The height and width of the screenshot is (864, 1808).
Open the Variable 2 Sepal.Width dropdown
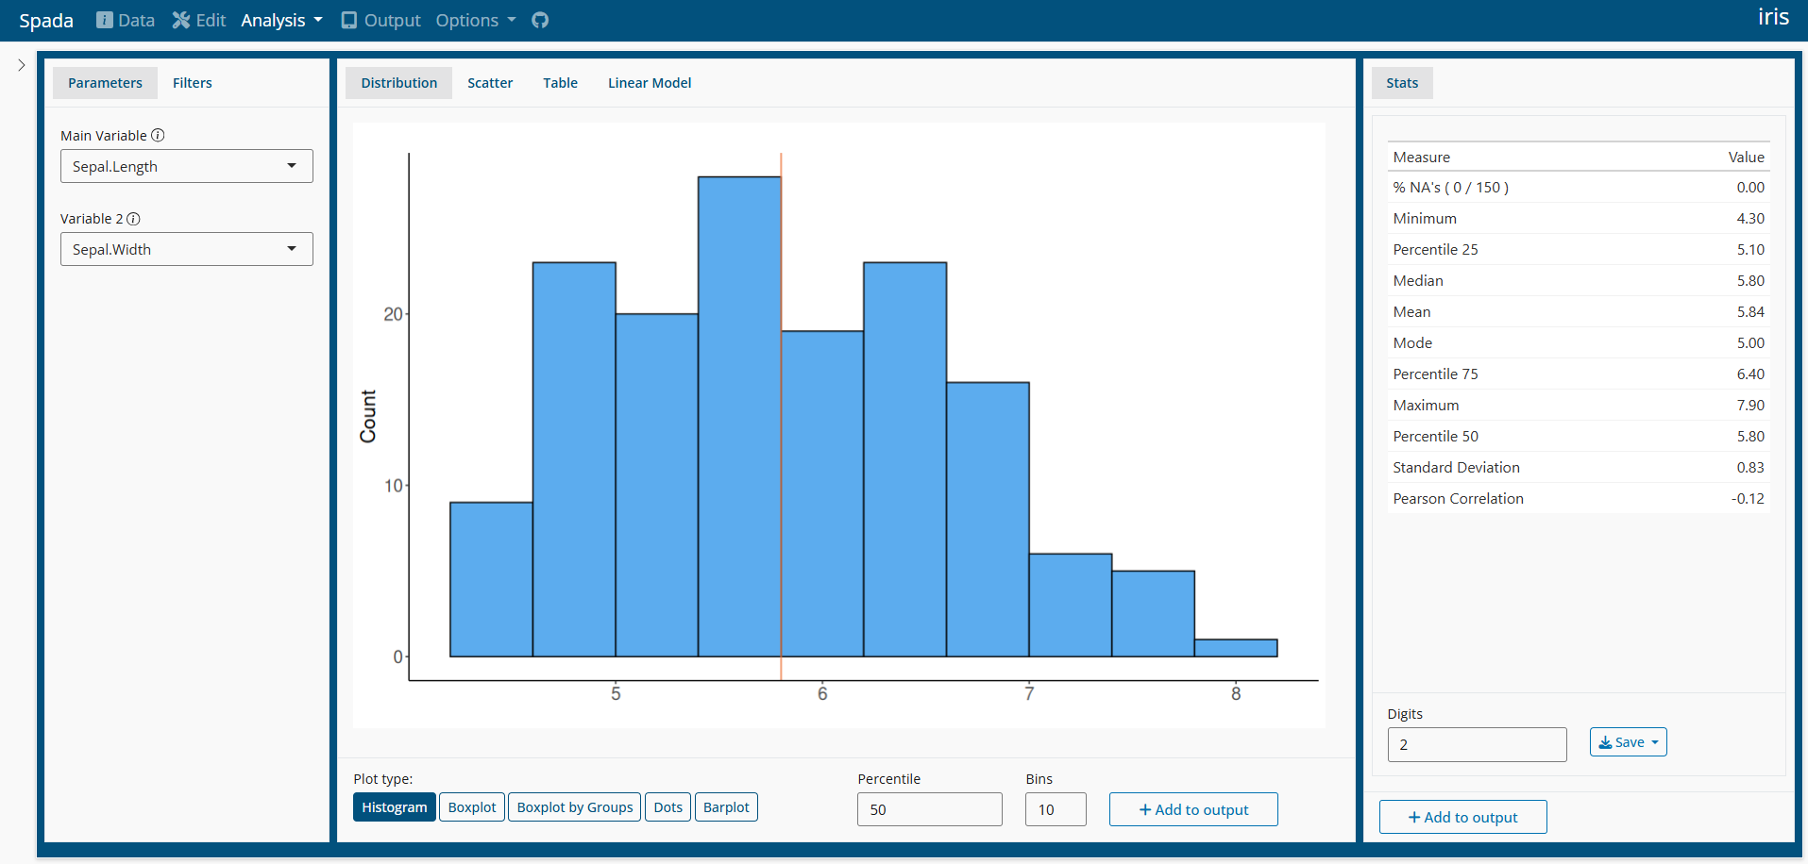187,250
